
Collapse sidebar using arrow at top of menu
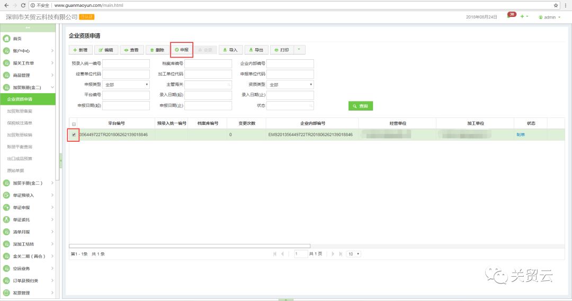pyautogui.click(x=28, y=28)
